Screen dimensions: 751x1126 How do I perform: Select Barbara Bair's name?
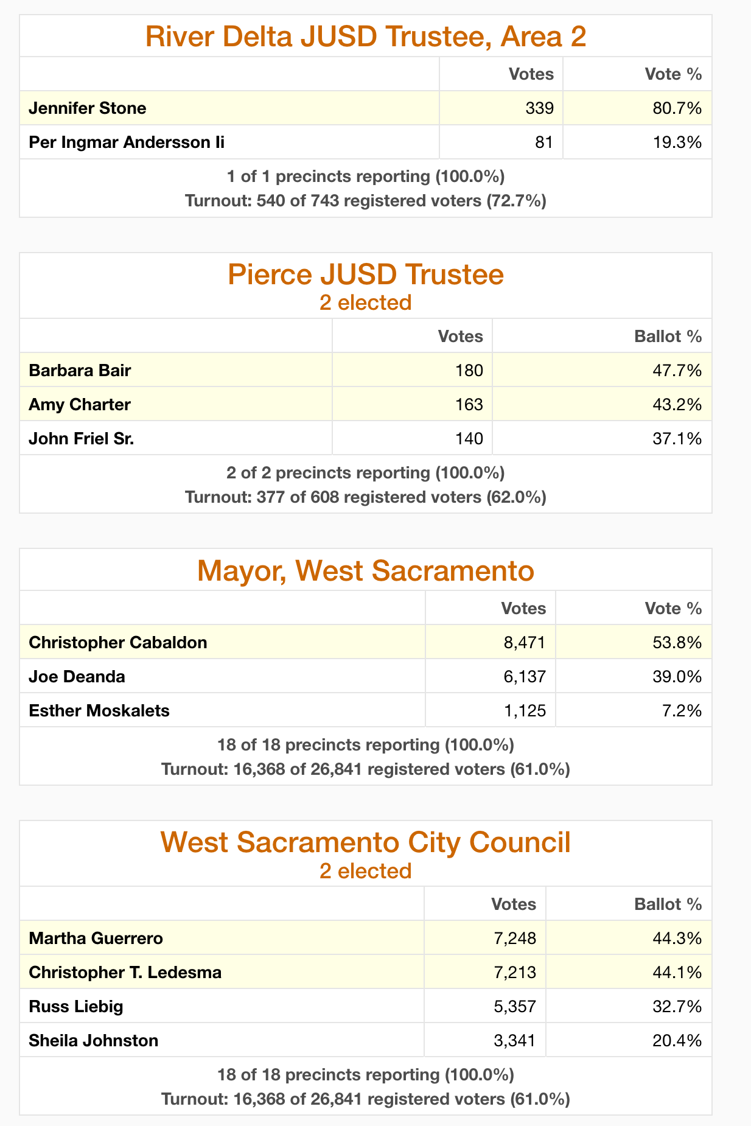click(80, 370)
